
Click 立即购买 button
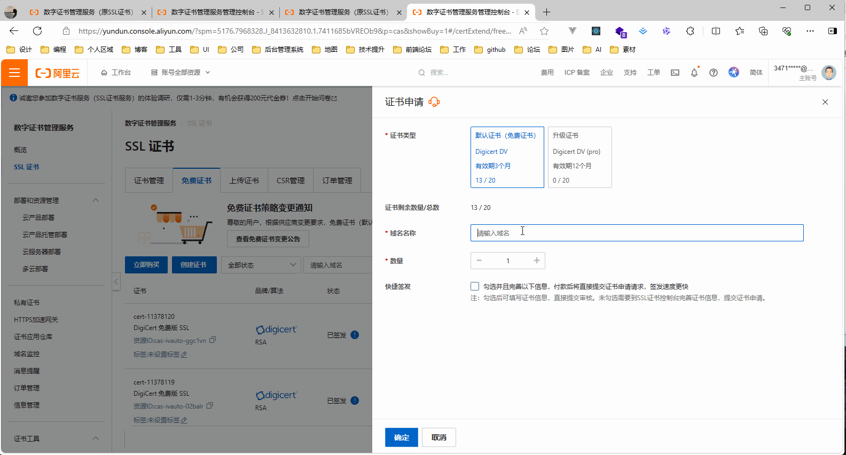tap(146, 265)
